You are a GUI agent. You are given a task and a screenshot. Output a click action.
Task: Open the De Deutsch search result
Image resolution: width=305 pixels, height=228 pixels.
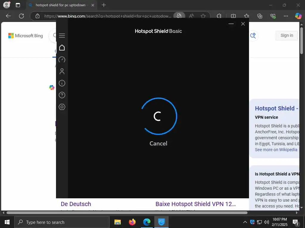pyautogui.click(x=76, y=204)
